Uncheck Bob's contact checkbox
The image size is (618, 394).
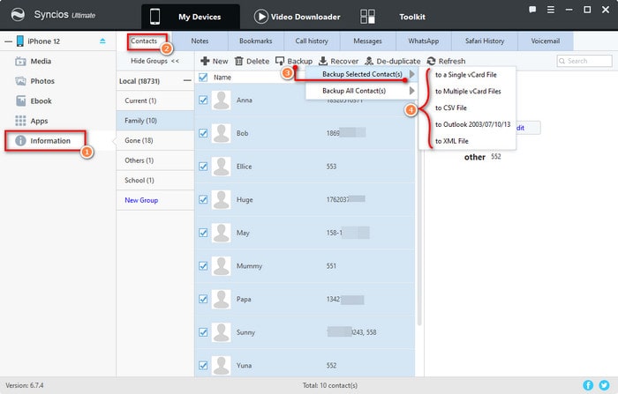203,133
